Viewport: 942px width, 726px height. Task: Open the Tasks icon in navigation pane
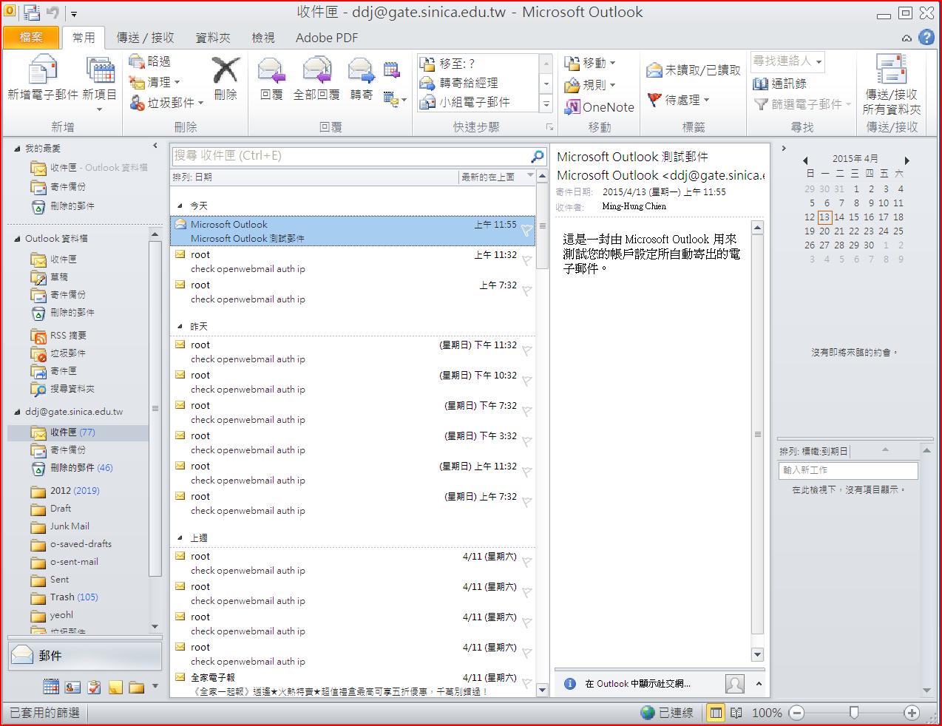tap(94, 688)
